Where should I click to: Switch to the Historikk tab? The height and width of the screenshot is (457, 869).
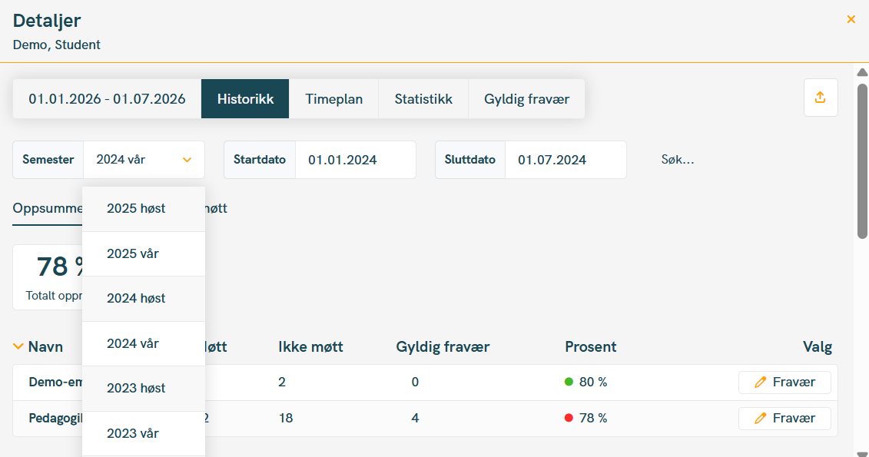click(245, 98)
